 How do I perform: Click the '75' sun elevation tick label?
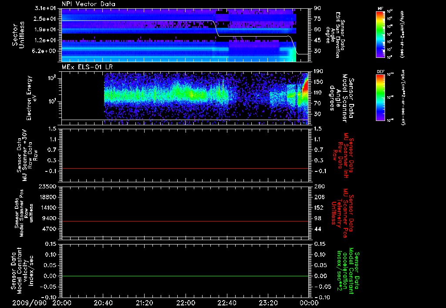(318, 19)
